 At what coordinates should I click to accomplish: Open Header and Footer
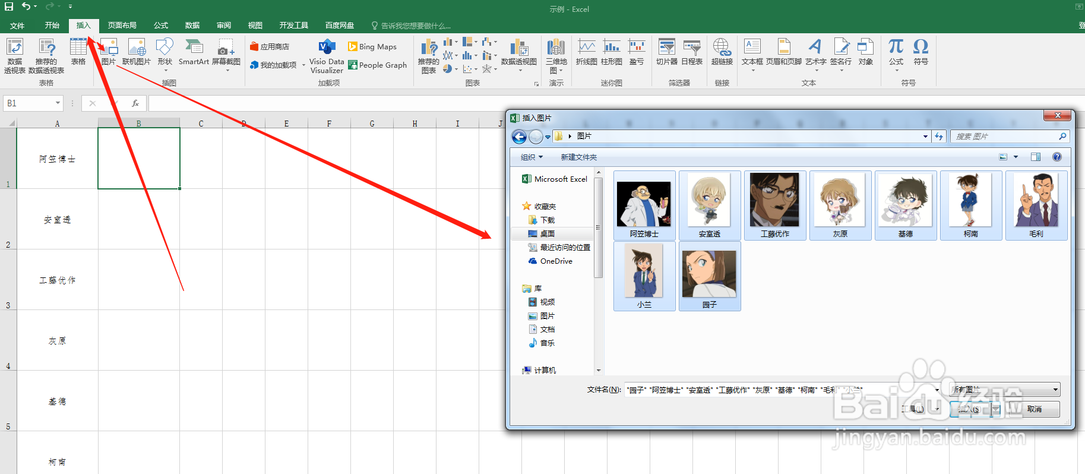(x=784, y=51)
